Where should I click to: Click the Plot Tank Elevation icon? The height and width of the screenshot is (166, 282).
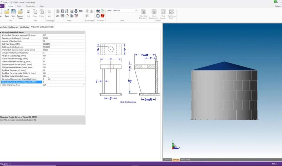pyautogui.click(x=143, y=12)
